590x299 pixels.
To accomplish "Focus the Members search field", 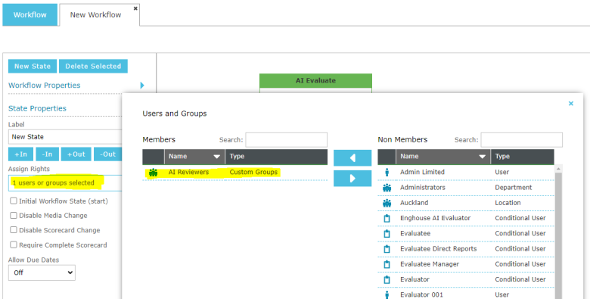I will 287,140.
